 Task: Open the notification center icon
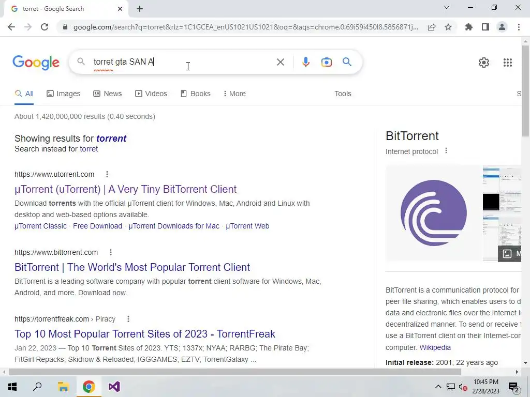click(x=514, y=387)
